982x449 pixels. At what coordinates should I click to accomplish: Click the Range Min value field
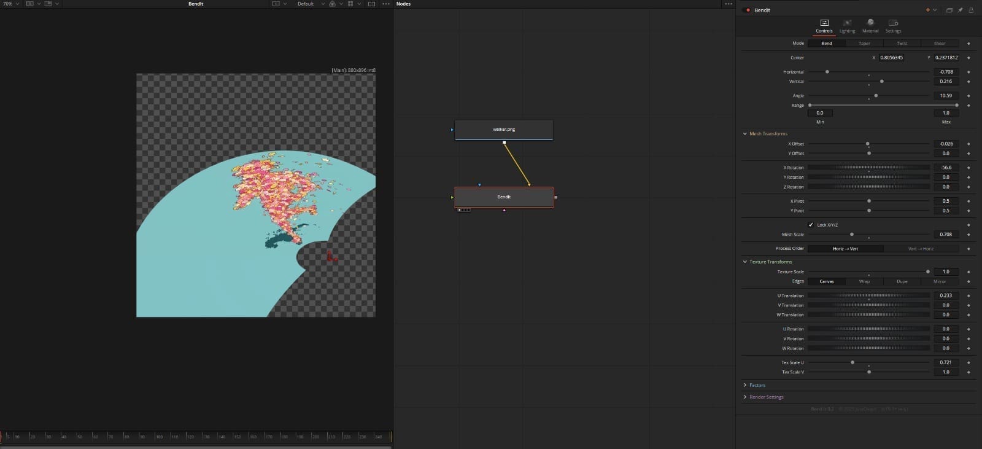click(820, 113)
